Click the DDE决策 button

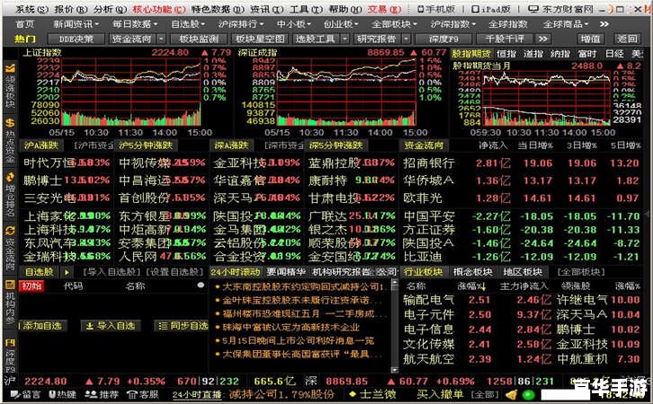(76, 40)
